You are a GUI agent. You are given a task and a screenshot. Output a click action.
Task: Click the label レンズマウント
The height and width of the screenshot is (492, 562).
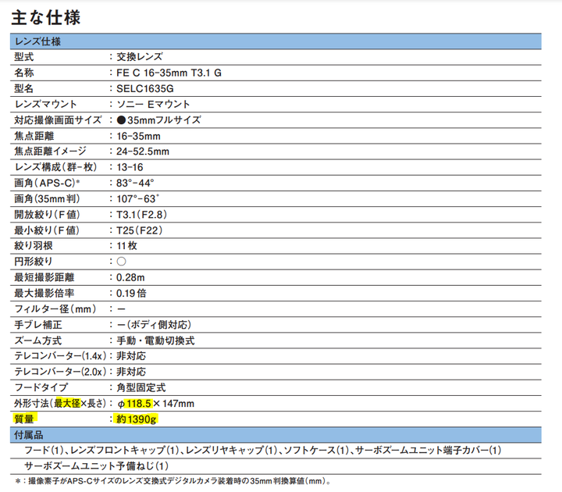[45, 105]
